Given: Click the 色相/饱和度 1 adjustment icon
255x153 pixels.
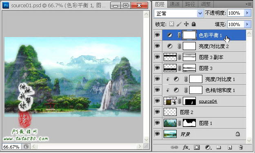Looking at the screenshot, I should click(x=176, y=90).
